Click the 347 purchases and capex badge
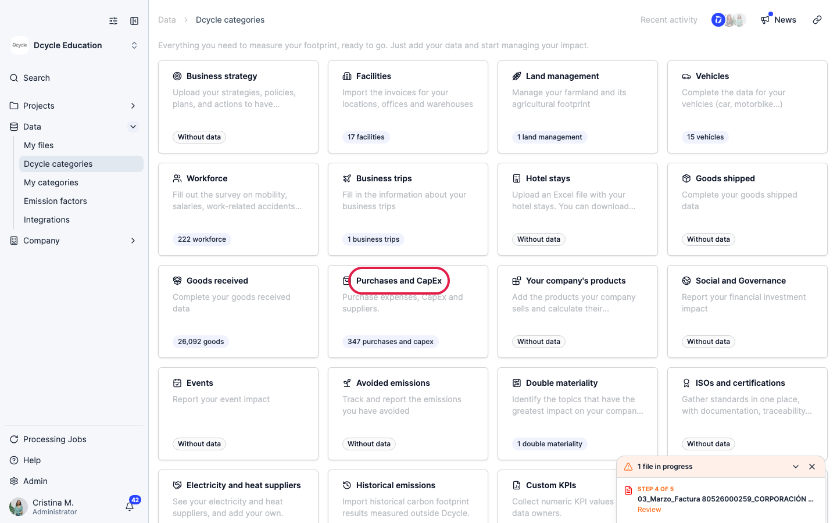Image resolution: width=837 pixels, height=523 pixels. 391,342
